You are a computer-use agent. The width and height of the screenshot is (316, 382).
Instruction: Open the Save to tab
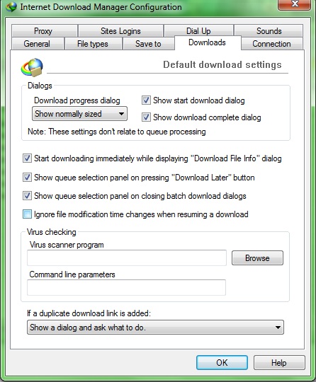[x=148, y=44]
